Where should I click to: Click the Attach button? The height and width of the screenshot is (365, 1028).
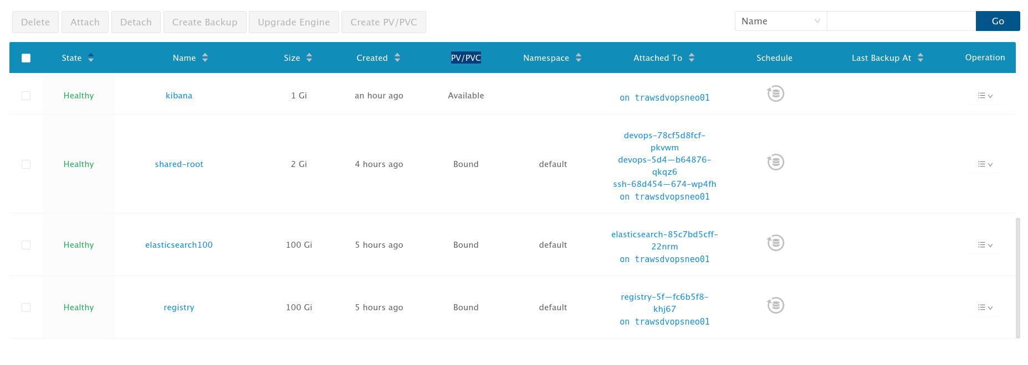pyautogui.click(x=85, y=22)
